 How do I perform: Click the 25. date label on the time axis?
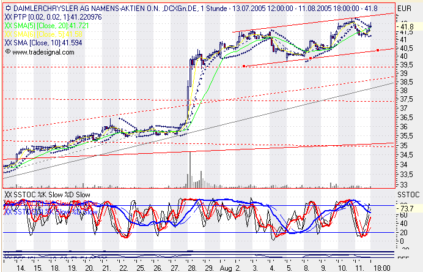141,268
